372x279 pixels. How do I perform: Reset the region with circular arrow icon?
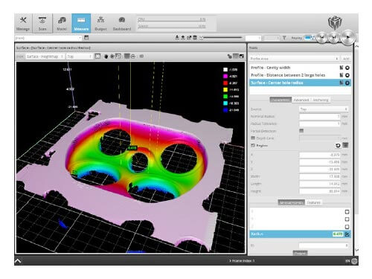(x=338, y=146)
